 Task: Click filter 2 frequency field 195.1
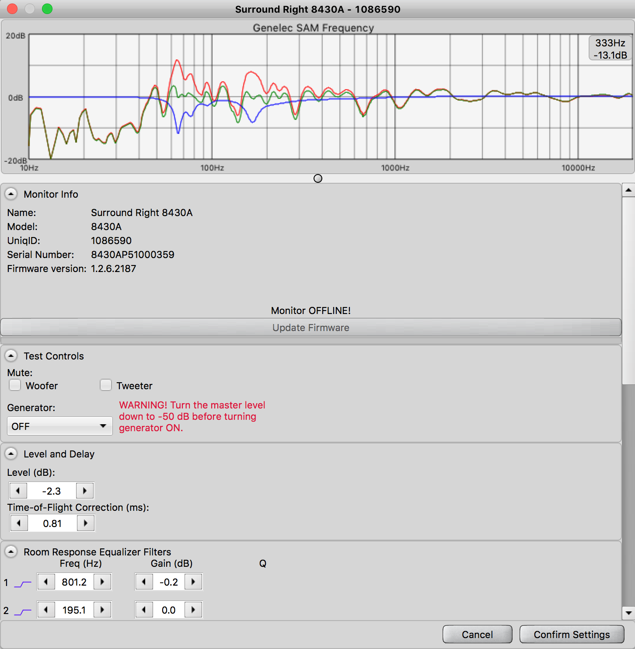click(x=74, y=610)
